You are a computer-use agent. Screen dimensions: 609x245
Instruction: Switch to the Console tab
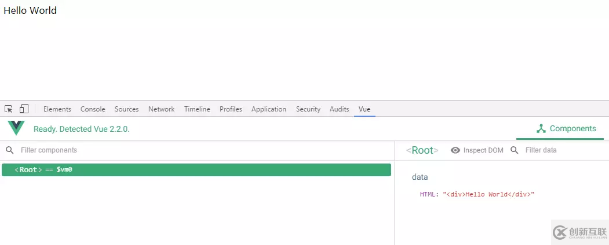[93, 109]
